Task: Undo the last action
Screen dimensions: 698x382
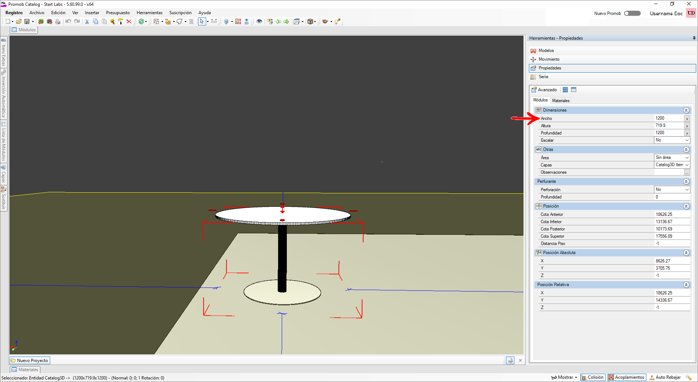Action: pyautogui.click(x=68, y=21)
